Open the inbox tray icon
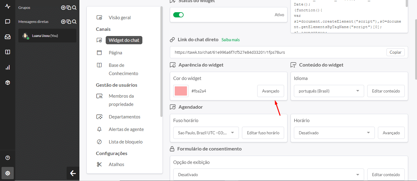The image size is (417, 181). click(x=8, y=37)
